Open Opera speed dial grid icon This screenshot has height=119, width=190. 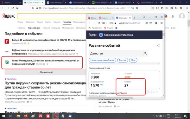(x=104, y=23)
